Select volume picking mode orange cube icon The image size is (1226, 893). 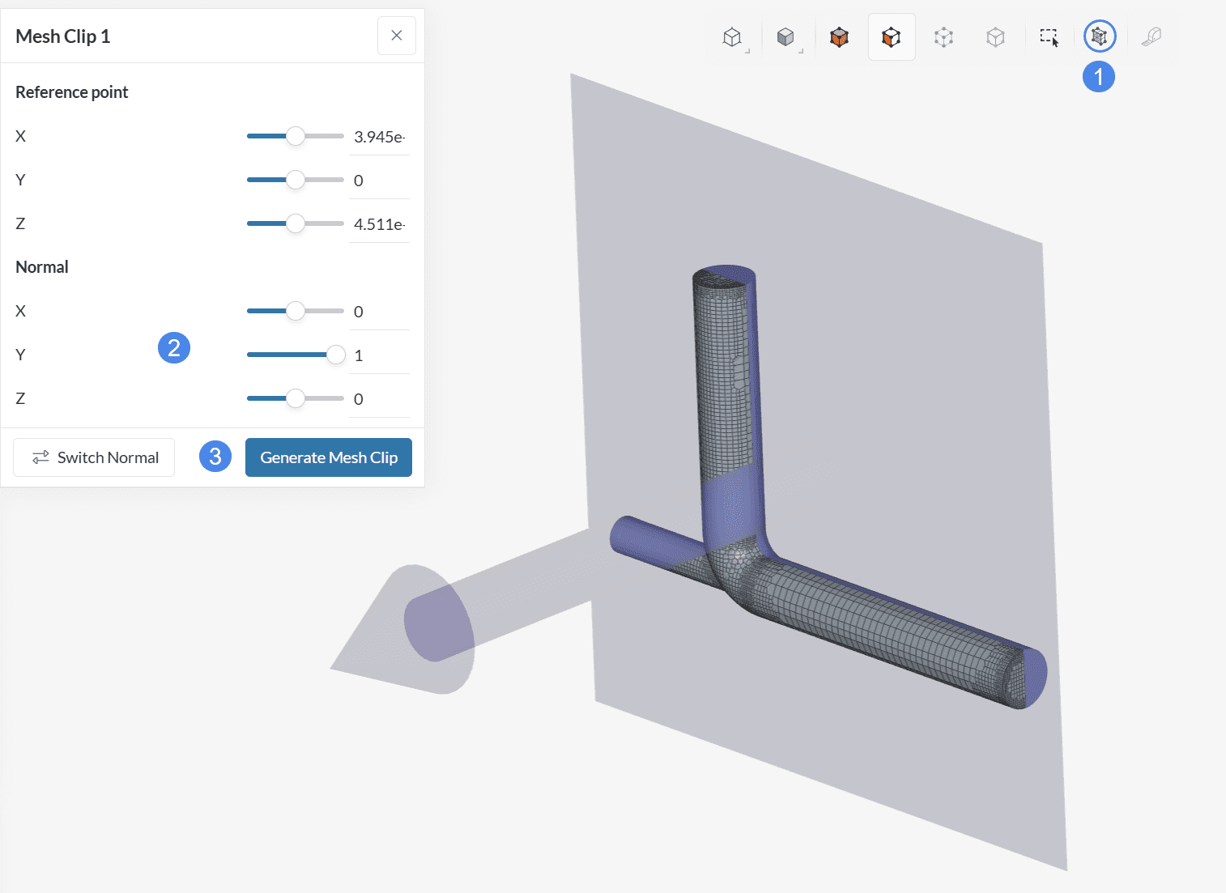pyautogui.click(x=839, y=37)
